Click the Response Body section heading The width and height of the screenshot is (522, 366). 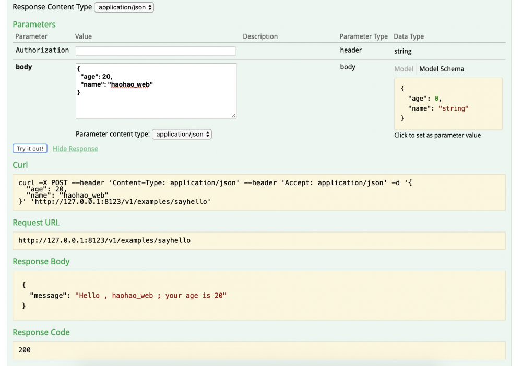(x=41, y=261)
